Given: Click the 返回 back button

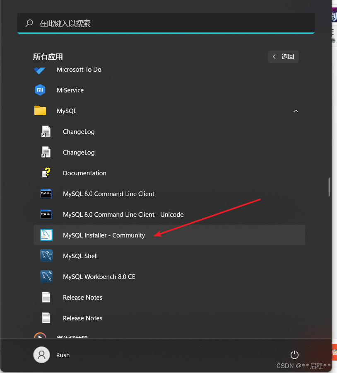Looking at the screenshot, I should pos(283,56).
